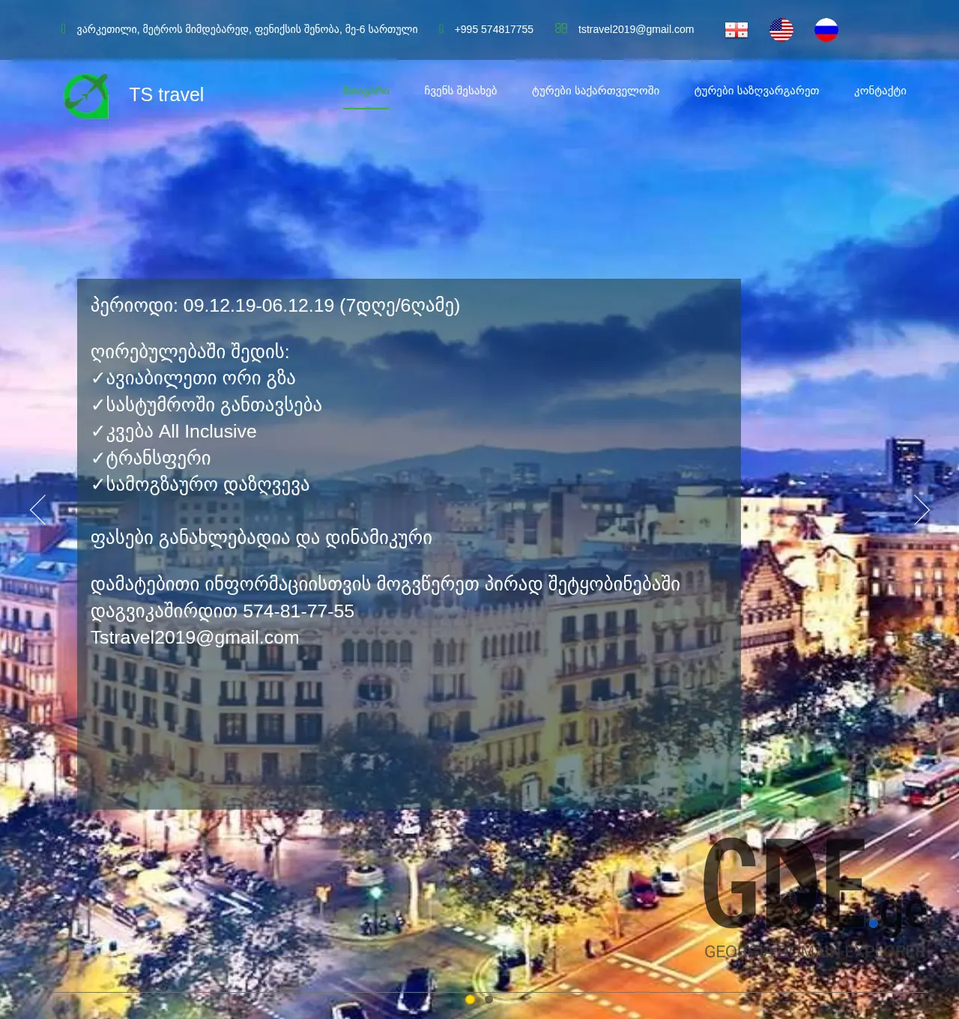
Task: Select the first yellow slider indicator dot
Action: (x=470, y=999)
